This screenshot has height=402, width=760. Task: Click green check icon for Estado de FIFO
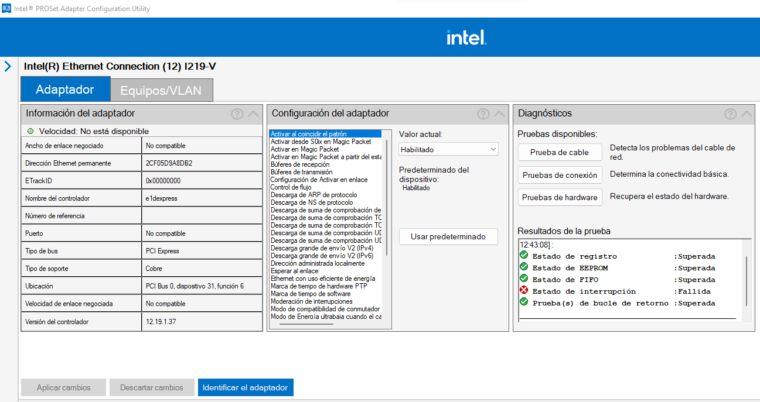coord(524,279)
